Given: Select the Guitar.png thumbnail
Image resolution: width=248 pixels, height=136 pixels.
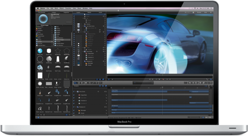Looking at the screenshot, I should (40, 92).
